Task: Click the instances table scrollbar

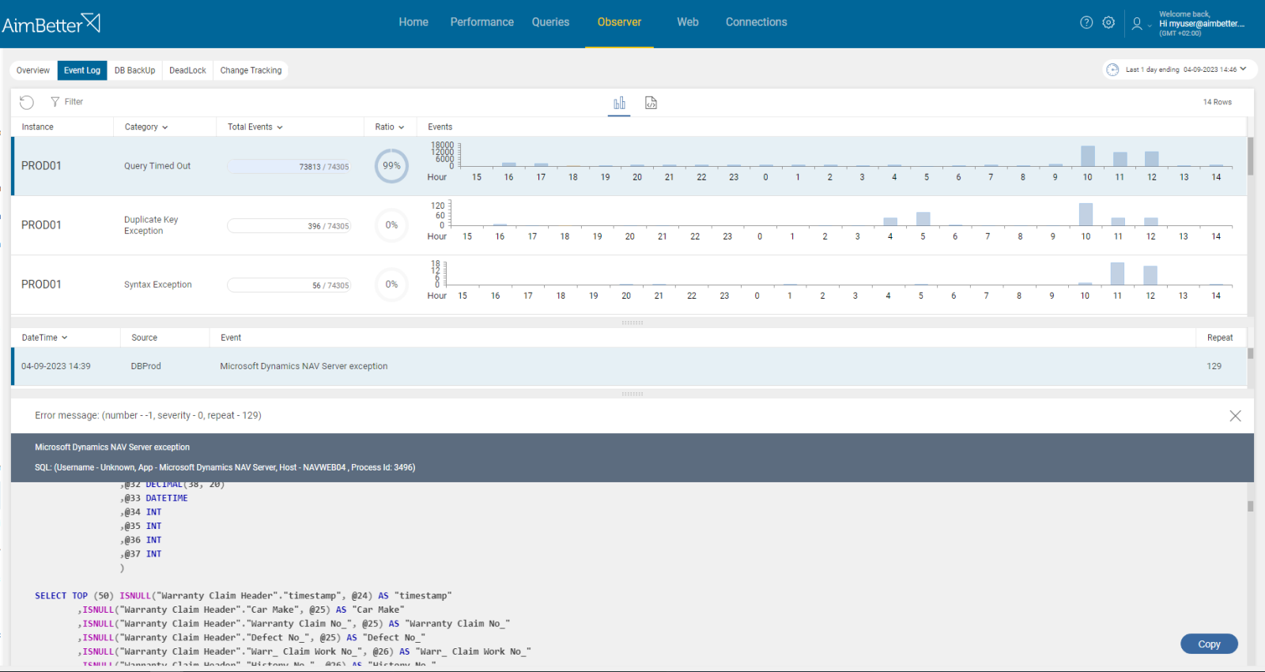Action: click(x=1251, y=157)
